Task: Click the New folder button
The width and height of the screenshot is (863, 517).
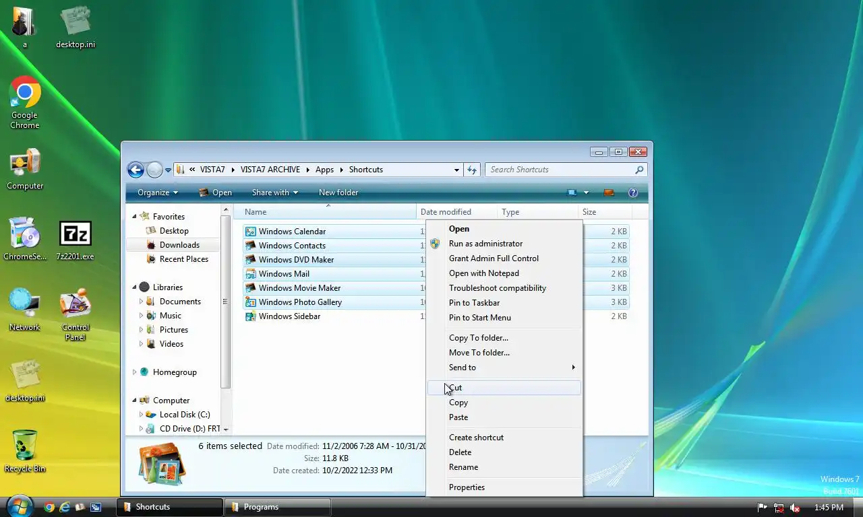Action: (x=338, y=193)
